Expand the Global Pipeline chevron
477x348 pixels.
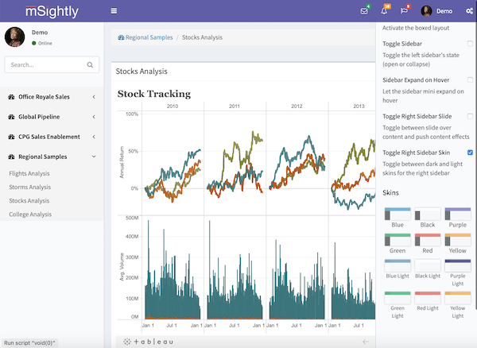pyautogui.click(x=94, y=117)
